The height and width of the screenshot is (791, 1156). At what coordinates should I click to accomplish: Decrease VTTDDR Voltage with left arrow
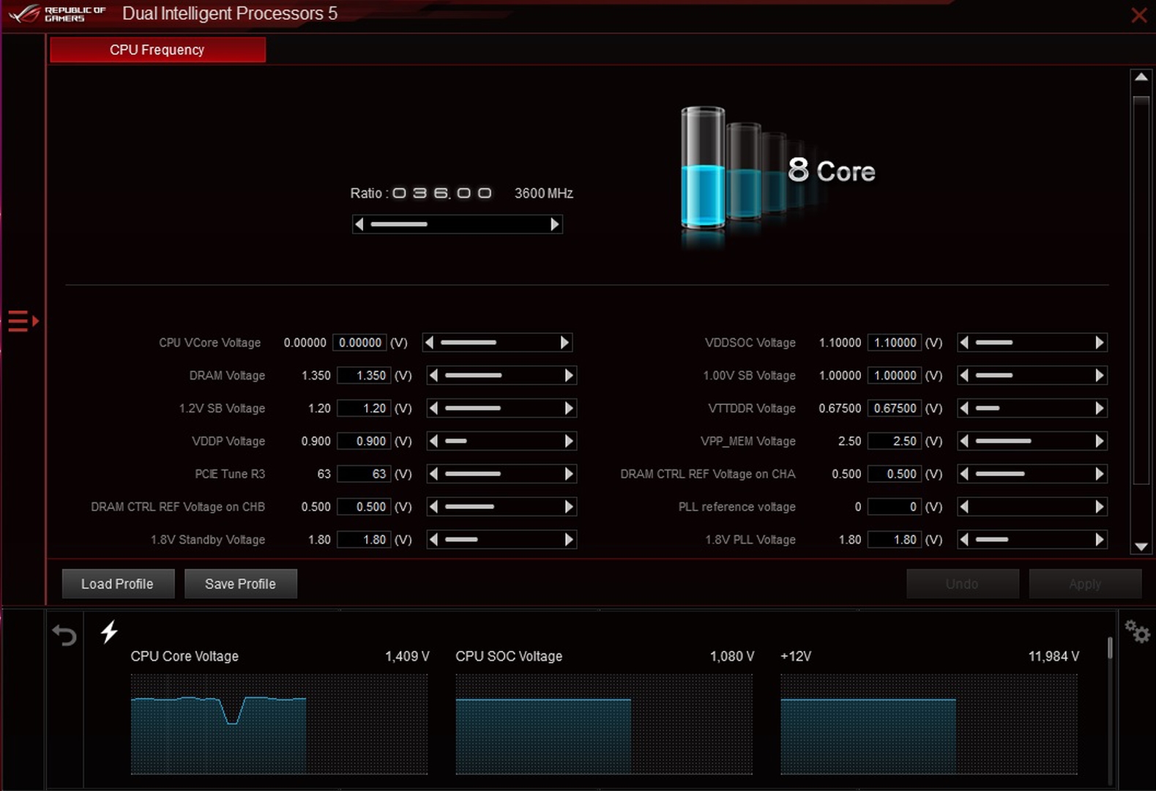coord(964,408)
